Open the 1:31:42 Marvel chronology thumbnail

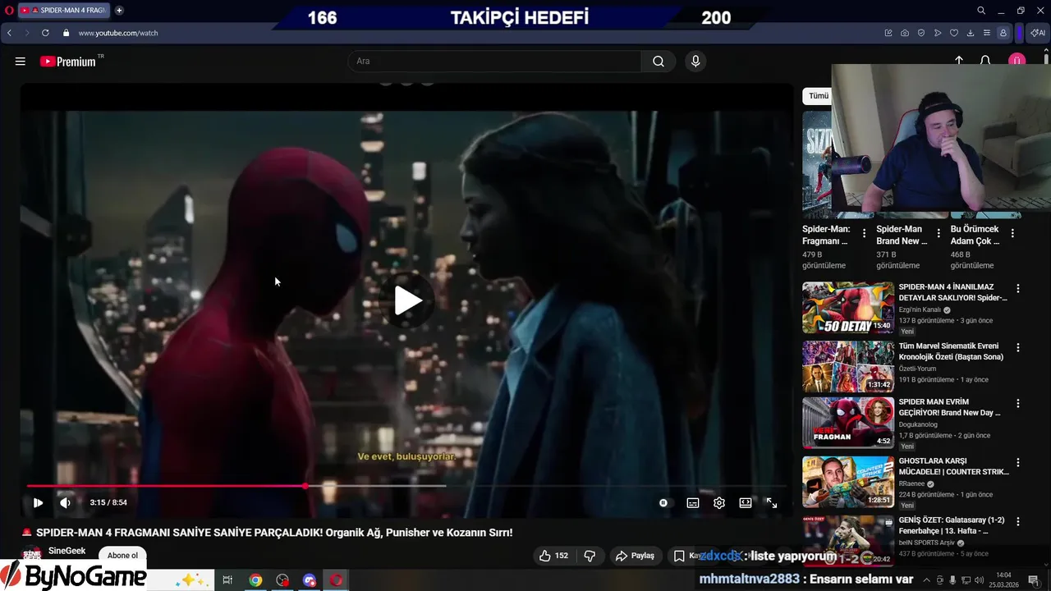click(x=848, y=367)
